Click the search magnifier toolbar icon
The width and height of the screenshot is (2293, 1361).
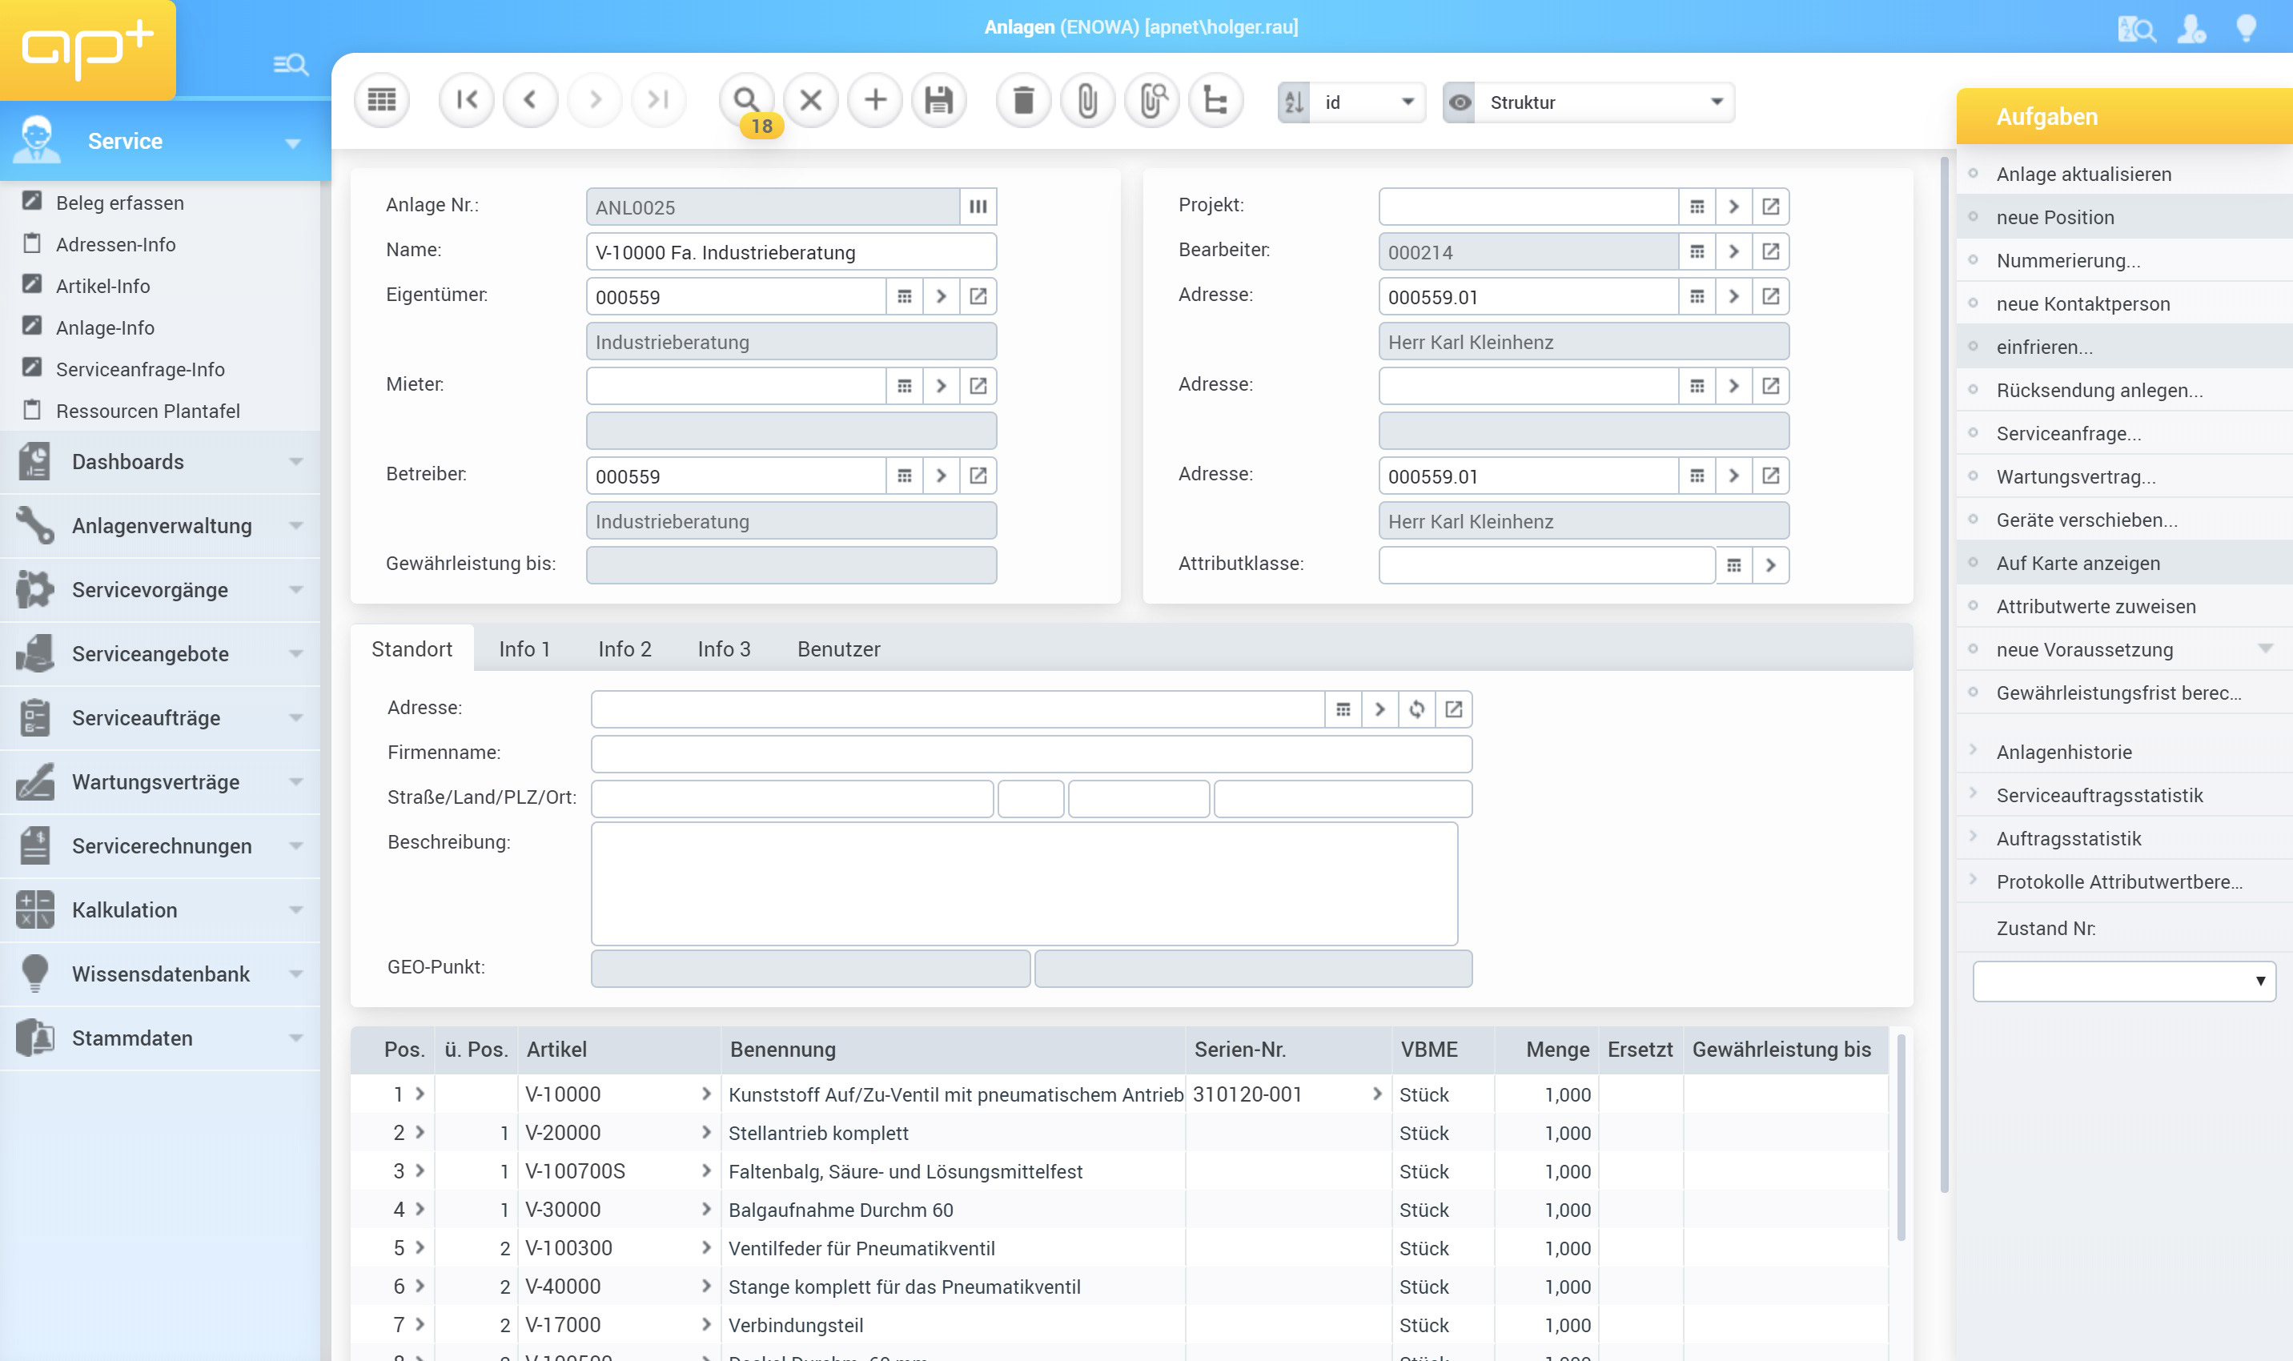tap(745, 98)
